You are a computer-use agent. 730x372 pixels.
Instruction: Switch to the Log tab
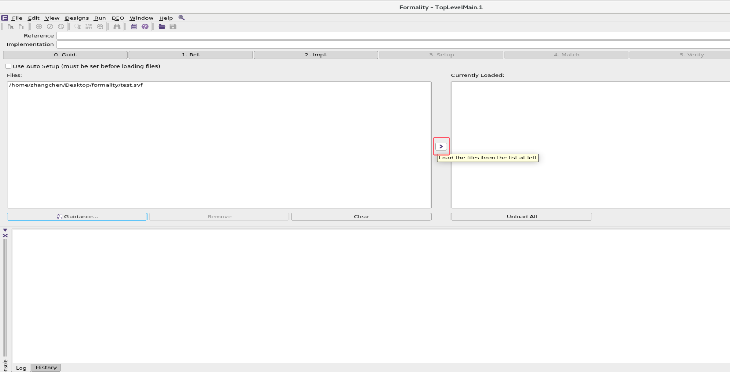point(21,368)
